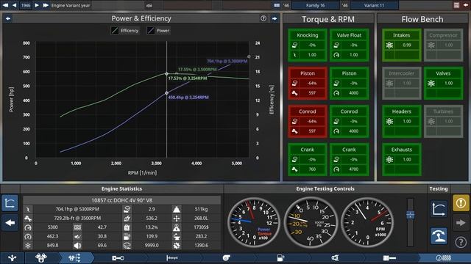Viewport: 471px width, 264px height.
Task: Click the Boost PSI gauge dial
Action: pos(311,223)
